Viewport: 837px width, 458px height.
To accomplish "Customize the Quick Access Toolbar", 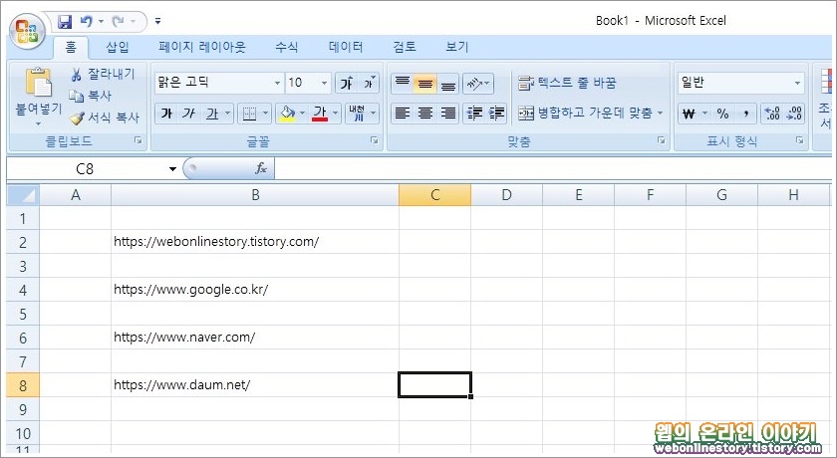I will coord(158,22).
